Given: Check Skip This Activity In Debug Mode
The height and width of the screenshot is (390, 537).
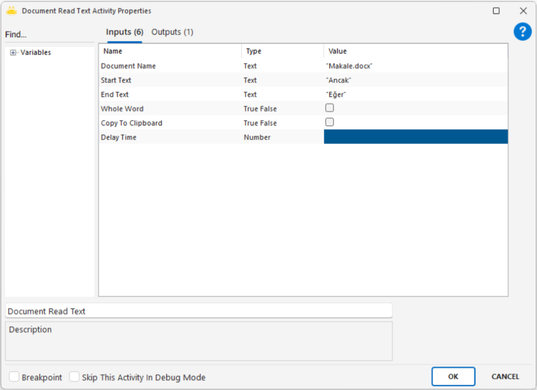Looking at the screenshot, I should 74,377.
